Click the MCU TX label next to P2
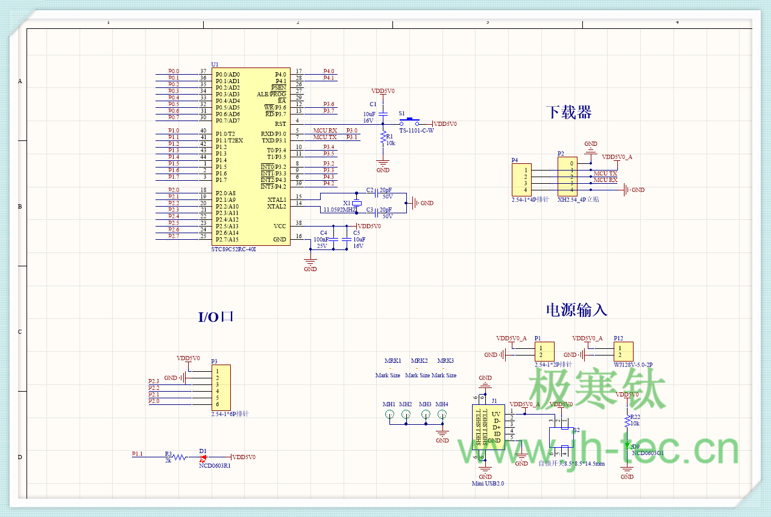771x517 pixels. (x=605, y=174)
